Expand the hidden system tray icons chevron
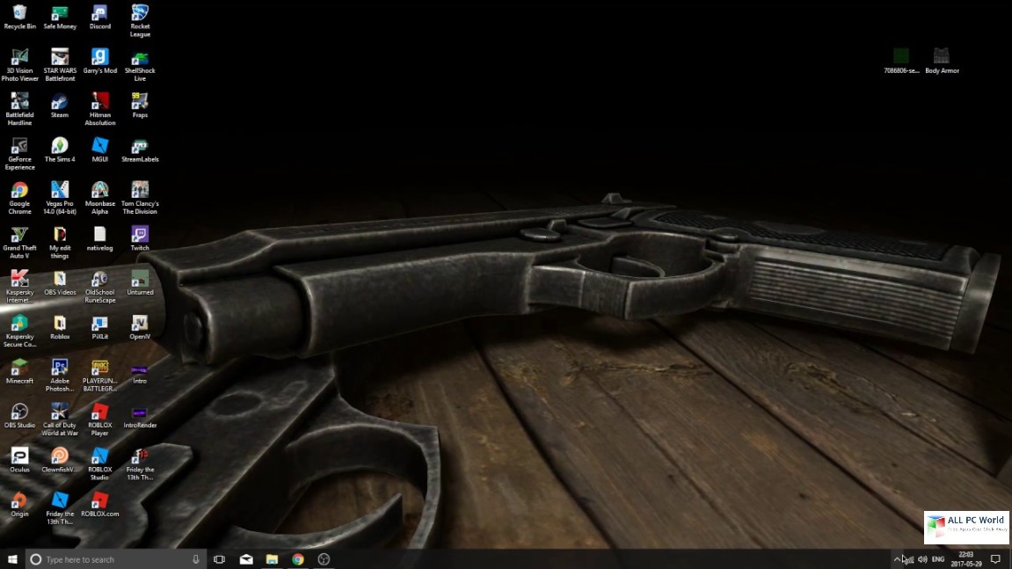1012x569 pixels. [x=897, y=559]
